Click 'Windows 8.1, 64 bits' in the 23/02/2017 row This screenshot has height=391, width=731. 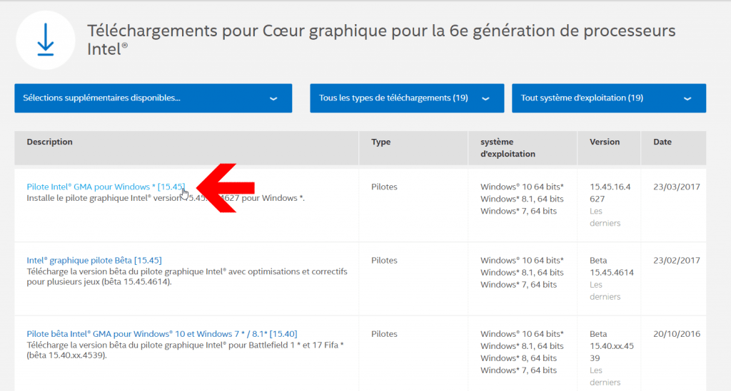(x=522, y=273)
